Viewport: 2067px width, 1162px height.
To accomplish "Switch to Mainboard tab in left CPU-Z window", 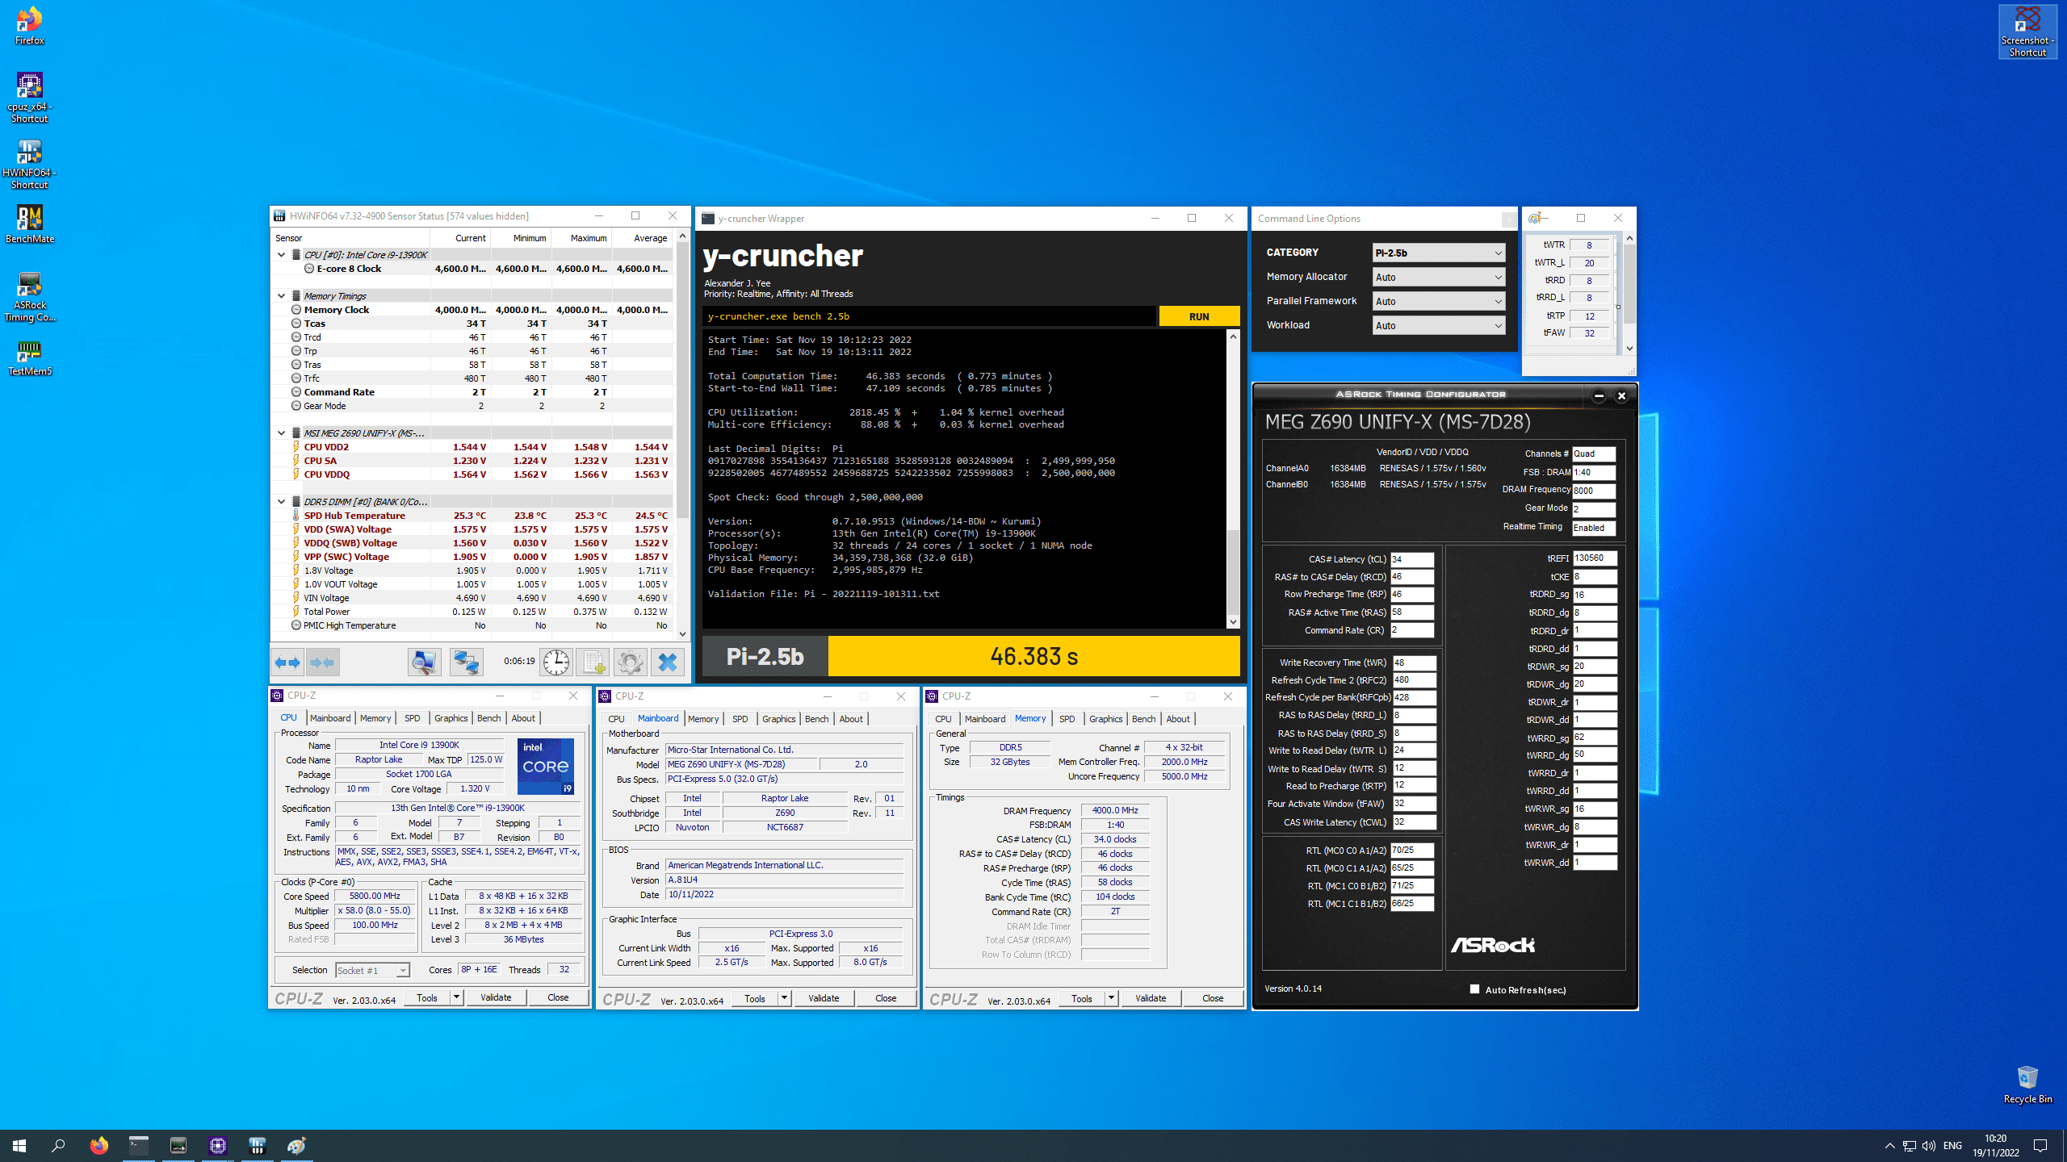I will pyautogui.click(x=330, y=718).
